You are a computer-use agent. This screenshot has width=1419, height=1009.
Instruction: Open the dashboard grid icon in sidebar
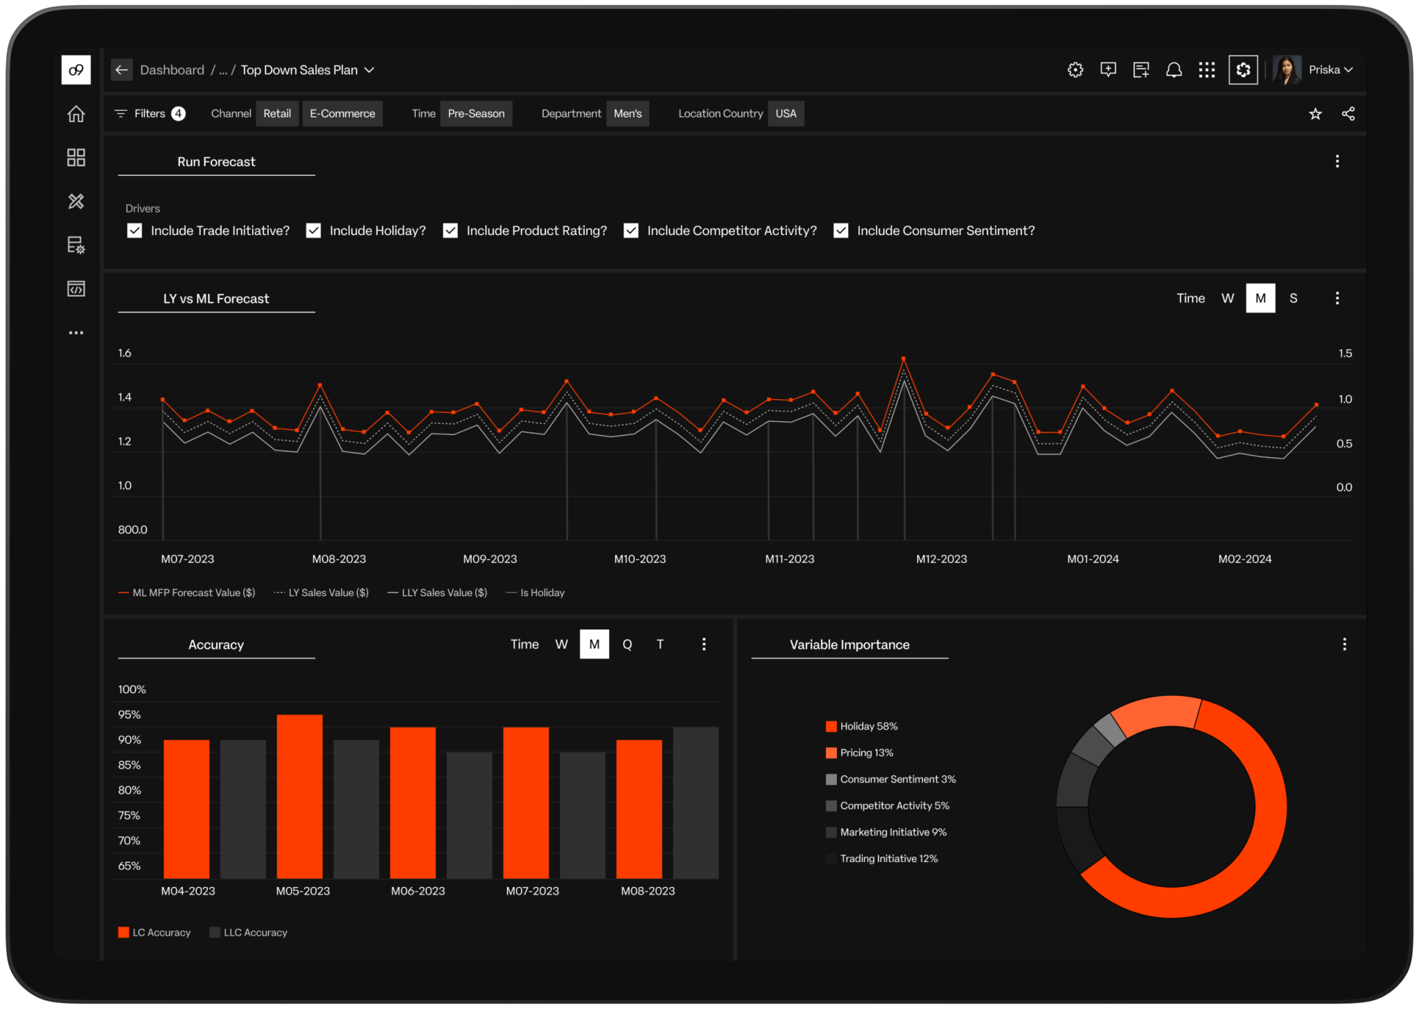coord(76,157)
